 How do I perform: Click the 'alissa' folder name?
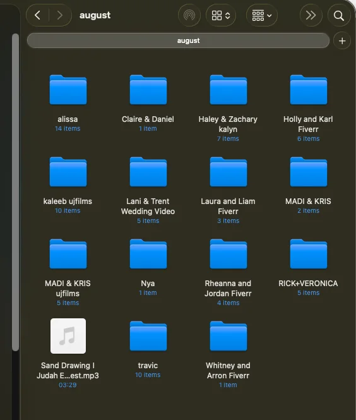coord(68,119)
